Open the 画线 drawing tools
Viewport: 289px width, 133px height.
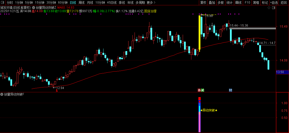(x=238, y=3)
